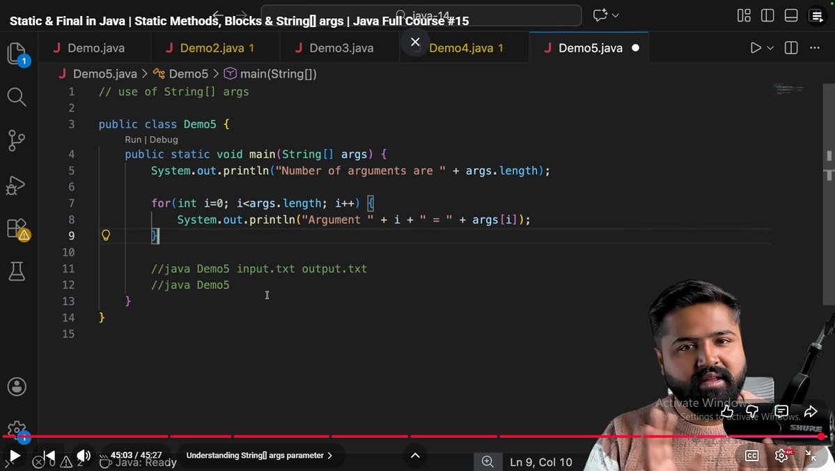Mute the video using the speaker icon

click(x=84, y=456)
